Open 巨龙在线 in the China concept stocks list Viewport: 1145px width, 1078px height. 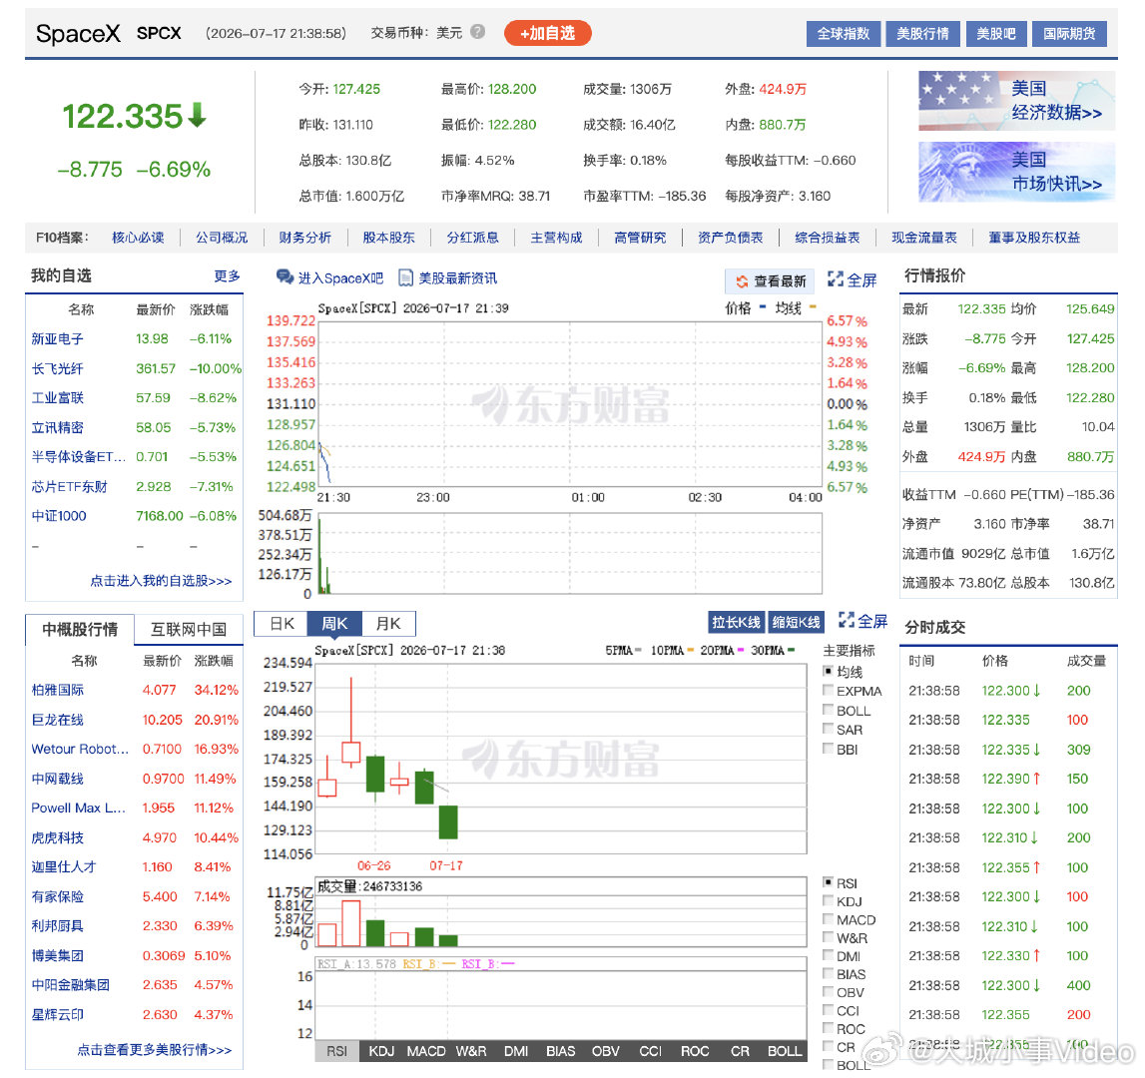point(58,720)
